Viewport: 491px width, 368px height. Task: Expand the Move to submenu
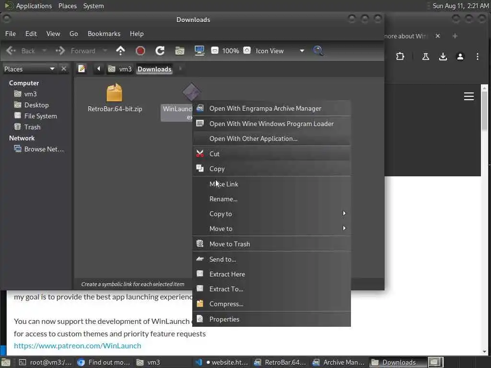pyautogui.click(x=271, y=229)
